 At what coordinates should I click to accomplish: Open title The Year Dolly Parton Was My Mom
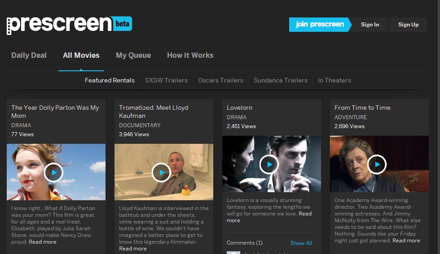pyautogui.click(x=55, y=112)
